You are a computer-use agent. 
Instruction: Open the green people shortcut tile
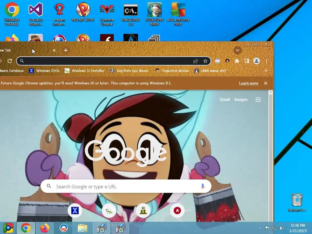[143, 211]
